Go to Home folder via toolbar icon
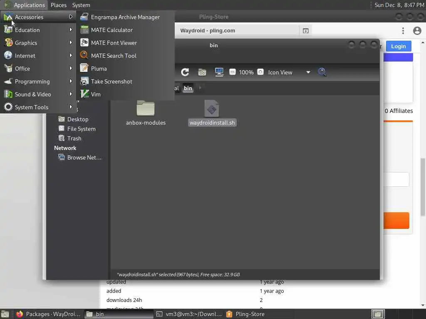The width and height of the screenshot is (426, 319). click(202, 72)
